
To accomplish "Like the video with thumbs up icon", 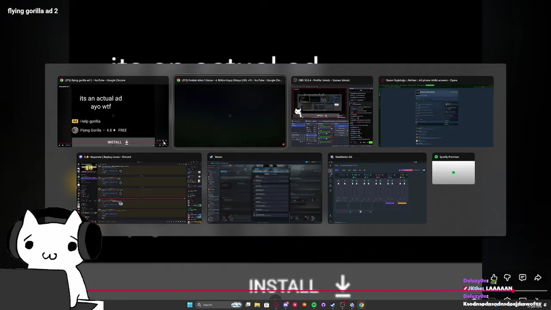I will click(x=494, y=278).
